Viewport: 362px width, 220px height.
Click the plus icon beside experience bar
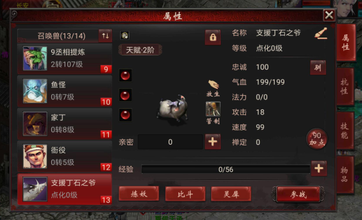[x=319, y=168]
